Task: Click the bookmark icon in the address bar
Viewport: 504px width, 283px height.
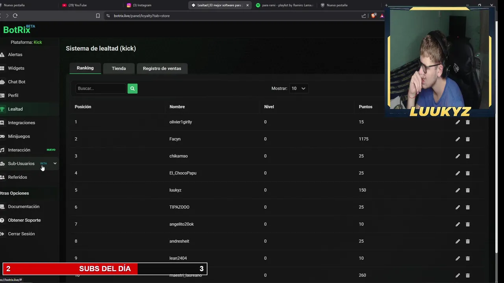Action: pos(98,16)
